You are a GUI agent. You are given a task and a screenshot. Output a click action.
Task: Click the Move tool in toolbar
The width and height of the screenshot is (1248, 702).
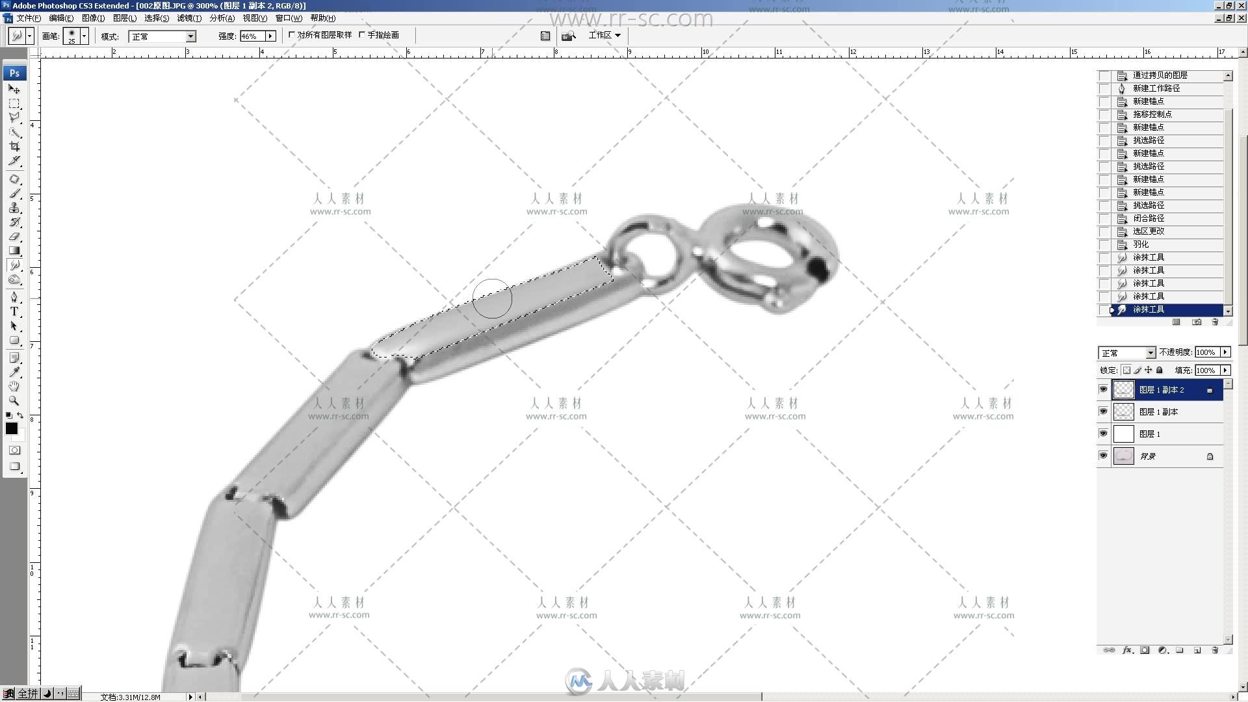(14, 90)
